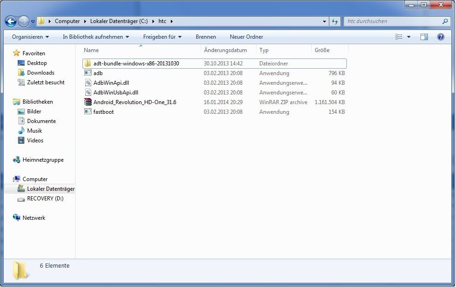456x287 pixels.
Task: Change the view with view icon
Action: tap(399, 37)
